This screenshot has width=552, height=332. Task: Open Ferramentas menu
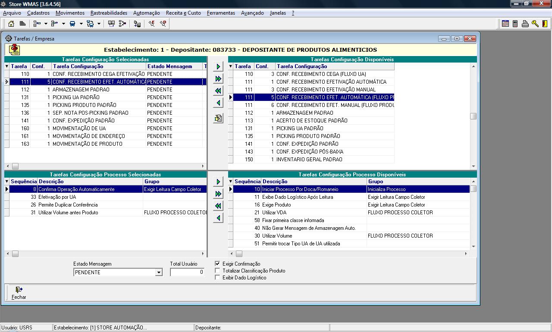221,13
